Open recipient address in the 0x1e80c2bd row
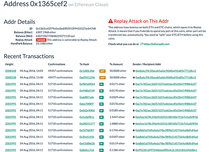Viewport: 210px width, 152px height. 165,71
